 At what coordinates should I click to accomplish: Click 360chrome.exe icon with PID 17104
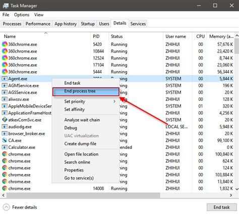coord(5,65)
